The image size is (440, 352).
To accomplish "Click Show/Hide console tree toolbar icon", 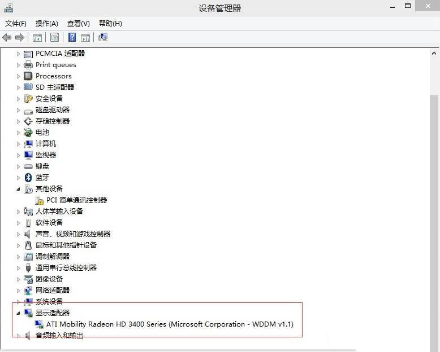I will pyautogui.click(x=37, y=38).
